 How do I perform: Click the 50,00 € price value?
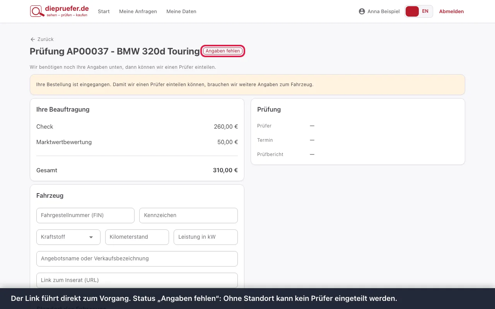pos(227,142)
